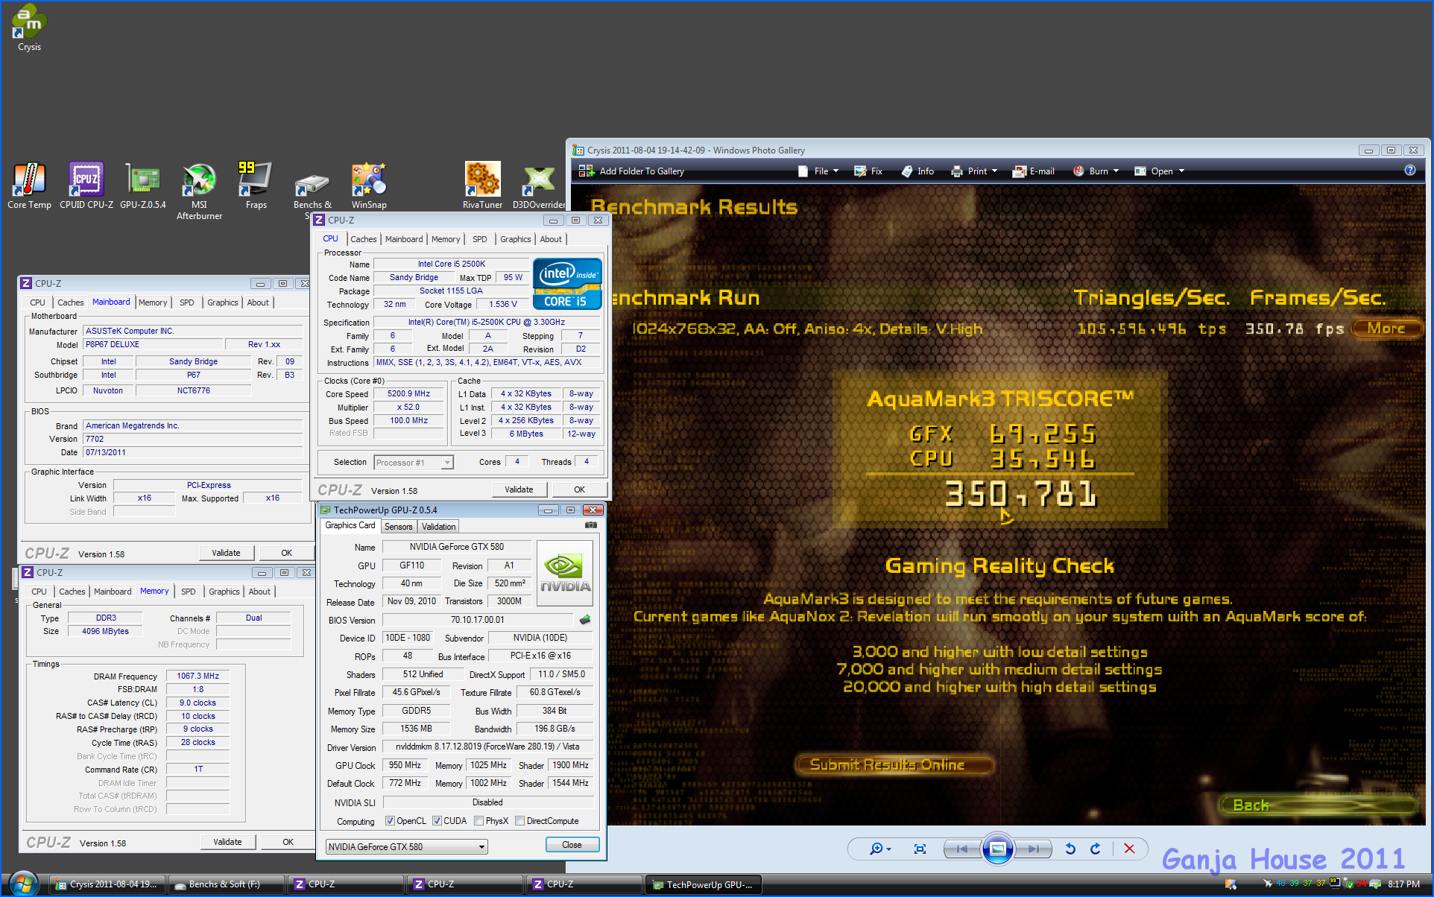Open the File dropdown in Photo Gallery
Viewport: 1434px width, 897px height.
tap(818, 171)
